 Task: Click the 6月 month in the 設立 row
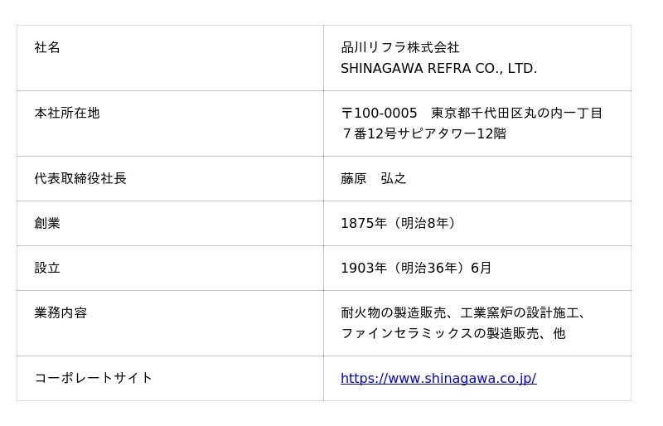(481, 269)
